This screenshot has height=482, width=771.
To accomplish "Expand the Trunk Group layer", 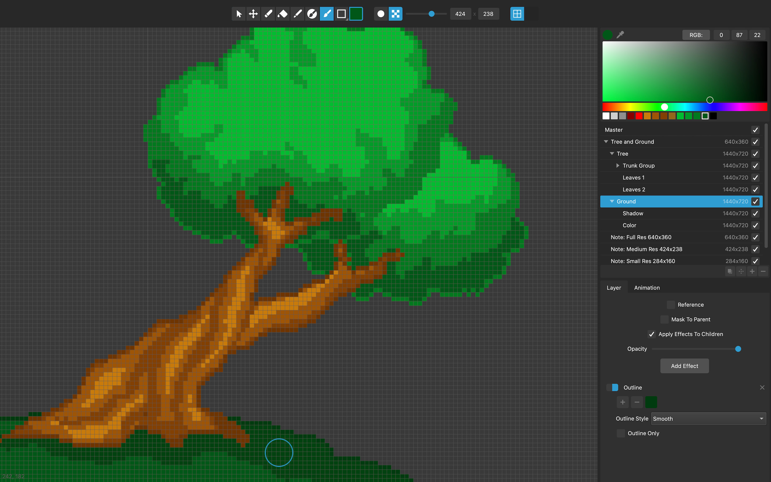I will 617,165.
